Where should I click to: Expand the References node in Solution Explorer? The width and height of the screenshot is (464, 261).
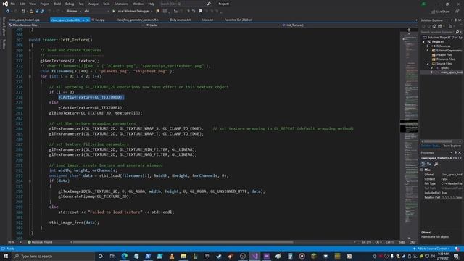(428, 46)
